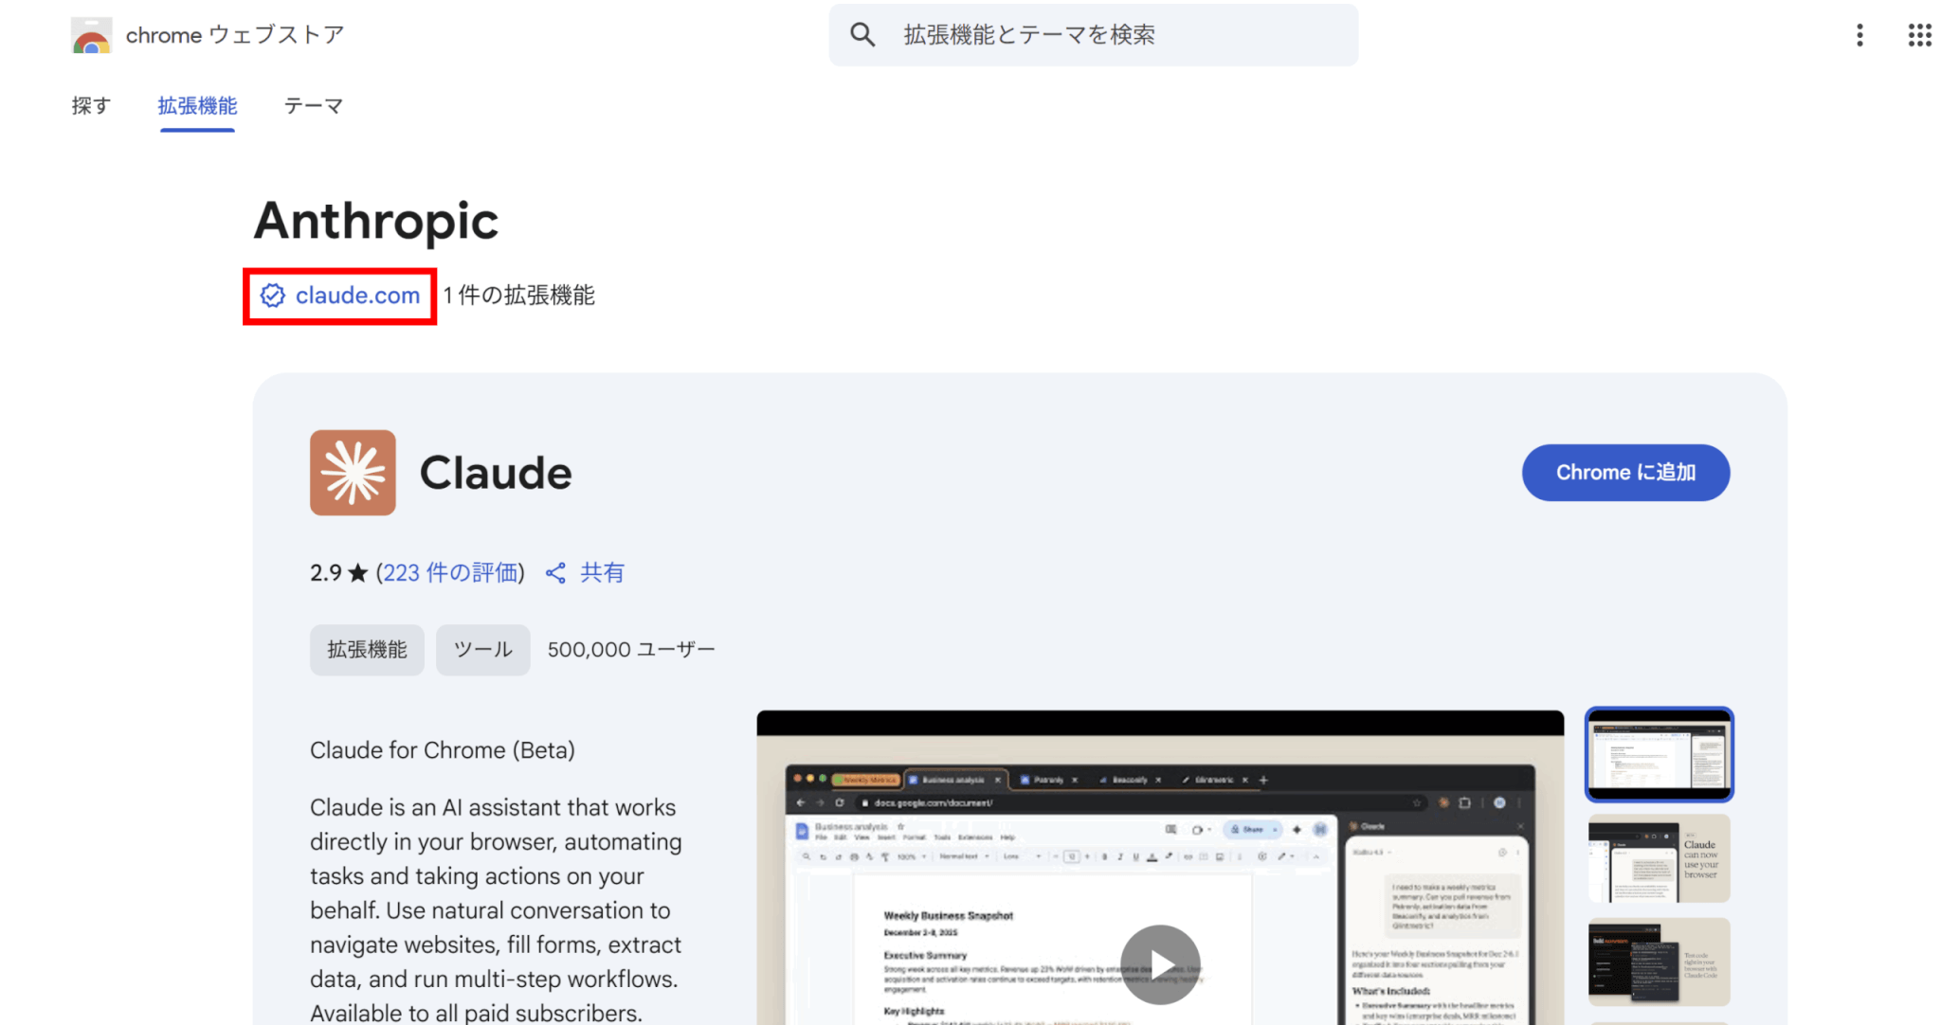Screen dimensions: 1941x1025
Task: Switch to the 探す tab
Action: (x=91, y=106)
